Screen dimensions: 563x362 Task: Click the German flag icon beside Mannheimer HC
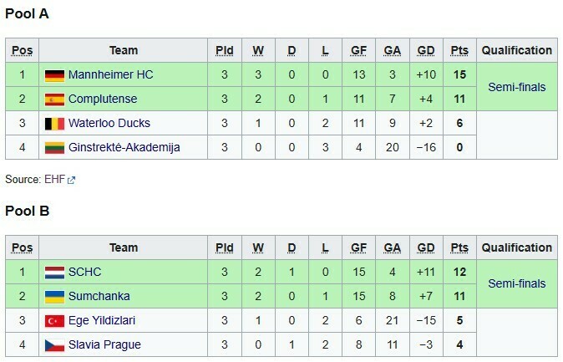[x=54, y=76]
